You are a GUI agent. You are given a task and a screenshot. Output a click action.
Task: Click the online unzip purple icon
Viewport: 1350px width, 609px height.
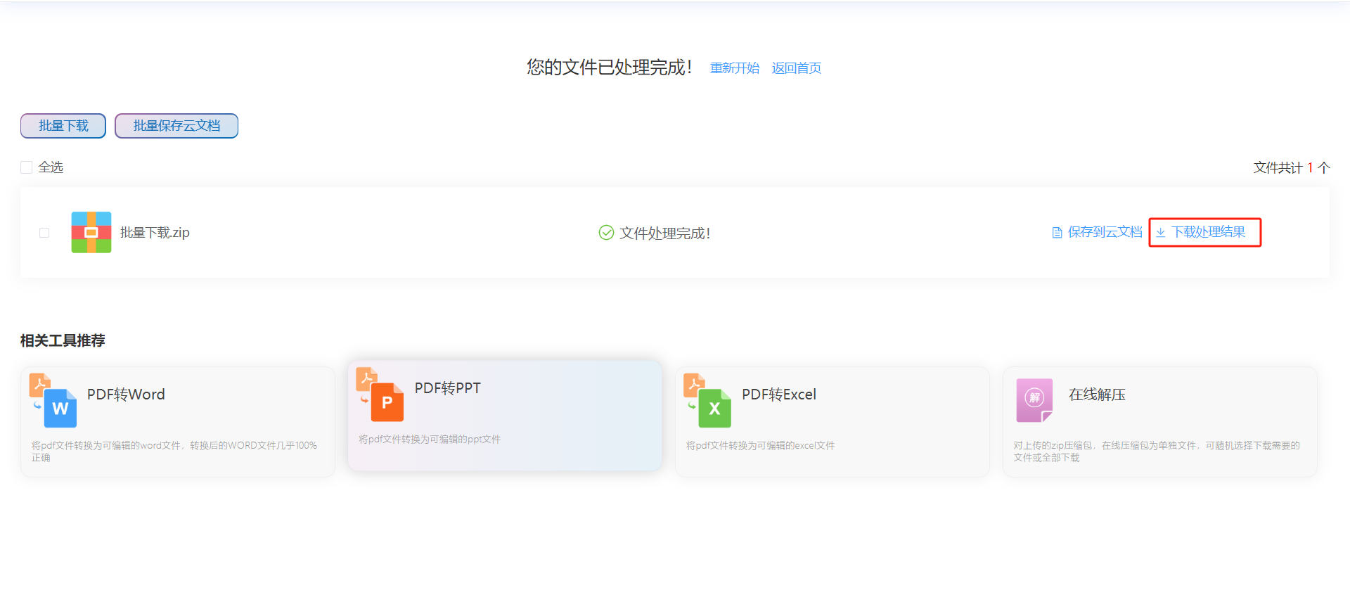click(x=1034, y=400)
